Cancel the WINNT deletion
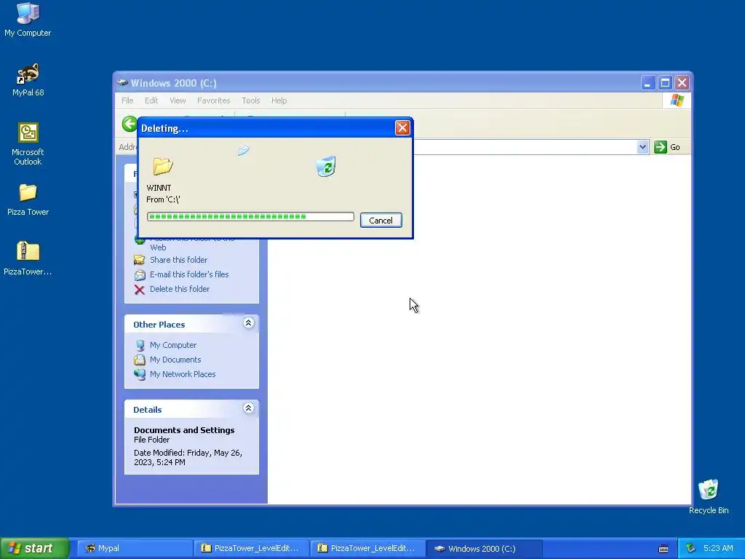 pos(381,220)
